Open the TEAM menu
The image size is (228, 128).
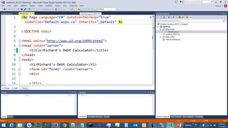pos(40,6)
